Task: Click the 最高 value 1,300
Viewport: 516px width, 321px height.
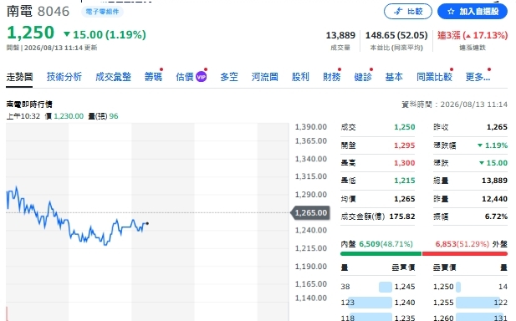Action: coord(405,163)
